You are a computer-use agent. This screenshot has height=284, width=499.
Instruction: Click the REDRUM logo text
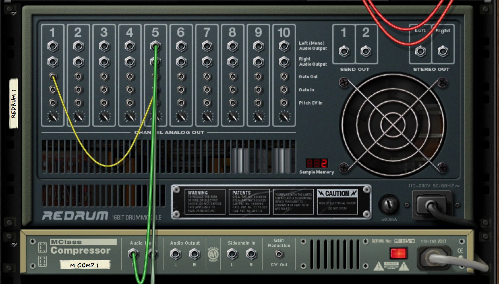click(x=75, y=216)
